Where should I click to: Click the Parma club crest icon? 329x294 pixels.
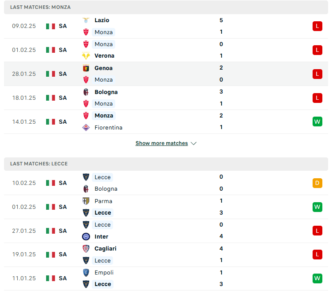click(86, 201)
